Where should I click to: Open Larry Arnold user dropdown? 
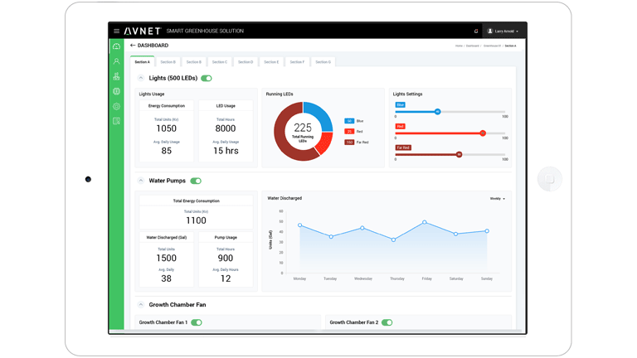[x=503, y=31]
